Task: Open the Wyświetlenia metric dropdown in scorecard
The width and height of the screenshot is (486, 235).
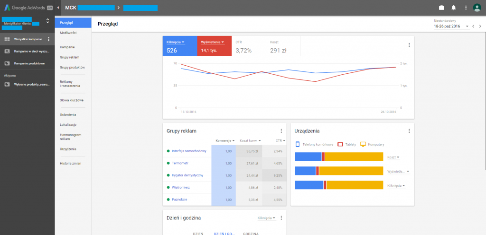Action: point(212,42)
